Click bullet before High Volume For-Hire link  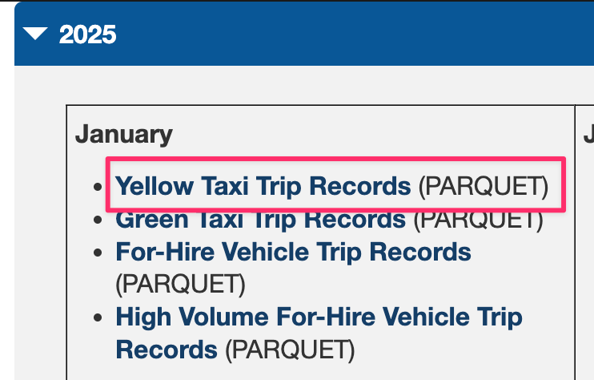tap(98, 317)
